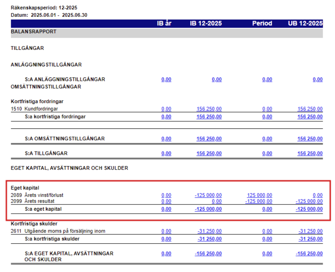Open S:a kortfristiga fordringar Period value

tap(267, 117)
